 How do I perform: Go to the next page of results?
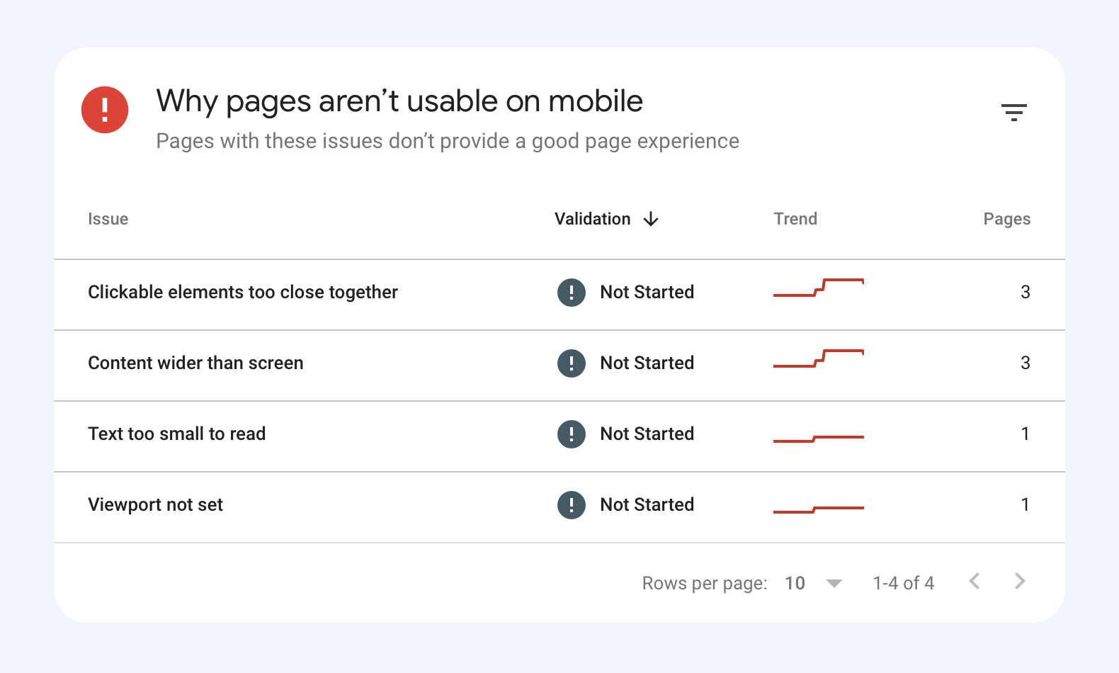1019,582
